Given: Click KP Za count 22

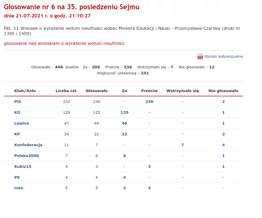Looking at the screenshot, I should click(x=125, y=134).
